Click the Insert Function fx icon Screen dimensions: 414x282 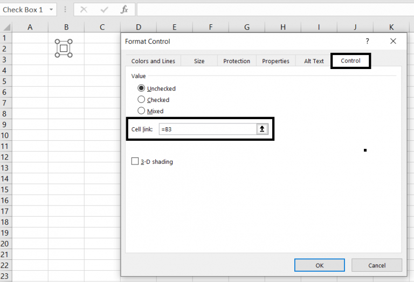click(x=124, y=10)
